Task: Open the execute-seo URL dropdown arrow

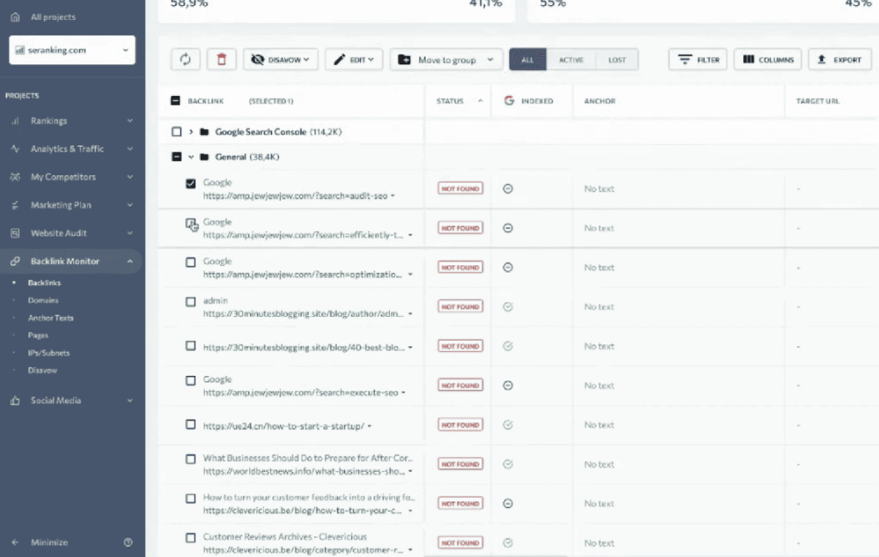Action: [x=403, y=393]
